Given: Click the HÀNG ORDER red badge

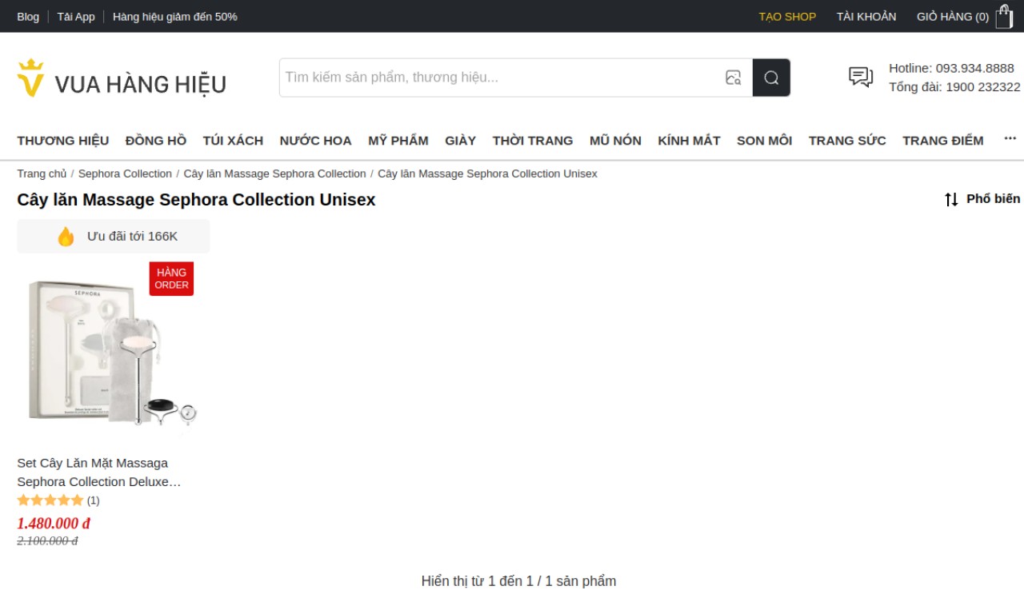Looking at the screenshot, I should click(x=171, y=279).
